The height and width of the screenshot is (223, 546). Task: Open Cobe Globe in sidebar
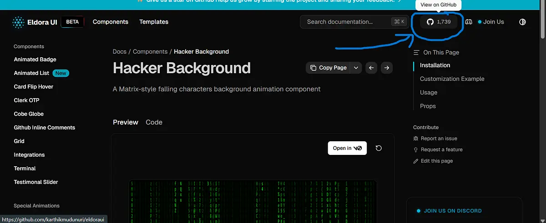pyautogui.click(x=29, y=114)
